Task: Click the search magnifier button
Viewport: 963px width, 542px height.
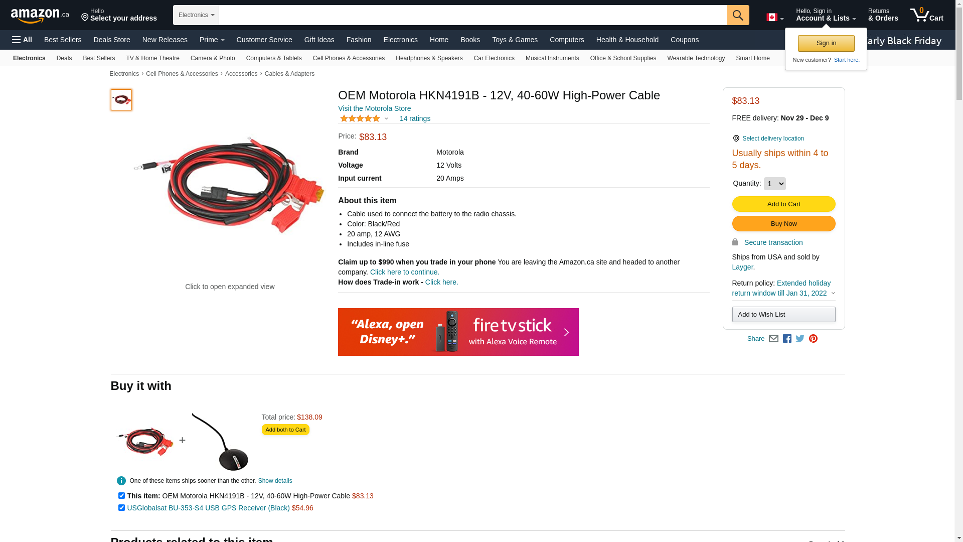Action: click(x=738, y=15)
